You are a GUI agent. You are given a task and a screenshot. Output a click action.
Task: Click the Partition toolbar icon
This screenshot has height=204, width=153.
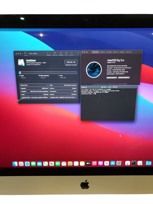(61, 53)
